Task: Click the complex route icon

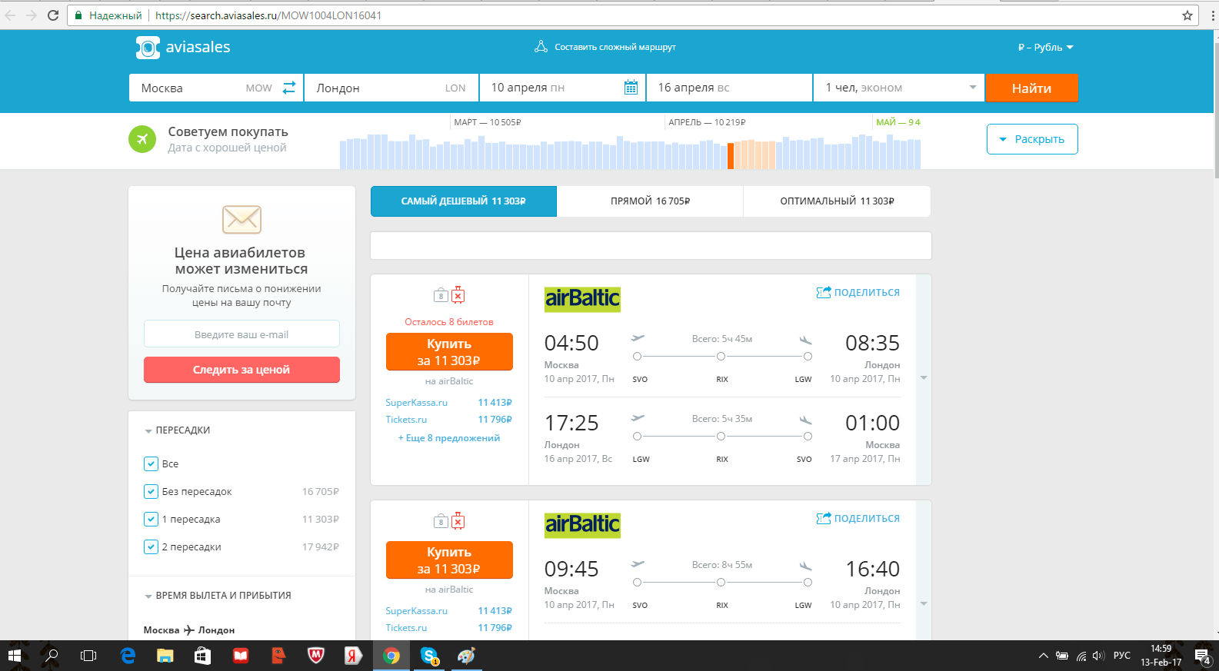Action: tap(541, 47)
